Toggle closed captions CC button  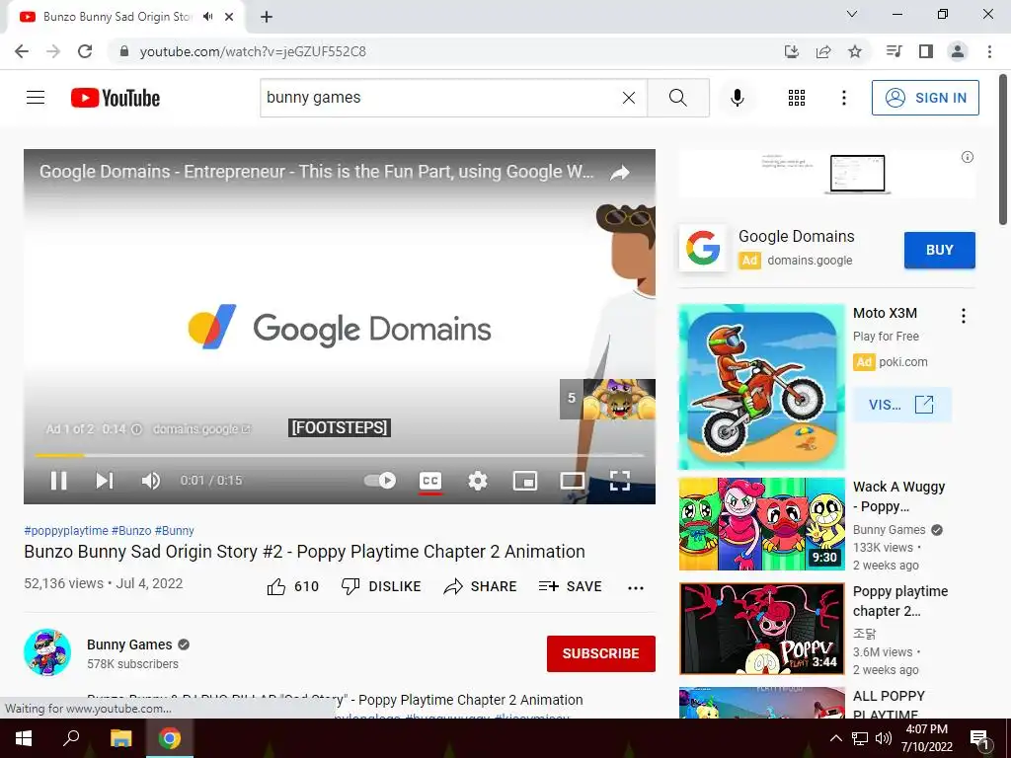point(430,481)
